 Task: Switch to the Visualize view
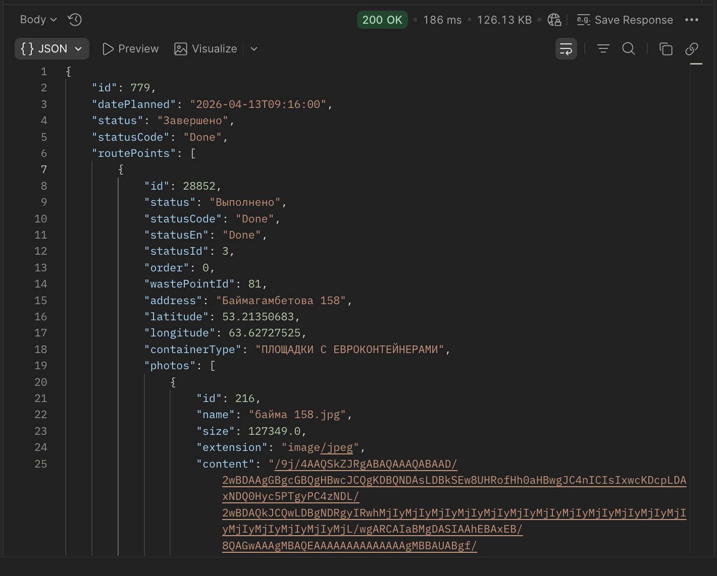[x=206, y=49]
